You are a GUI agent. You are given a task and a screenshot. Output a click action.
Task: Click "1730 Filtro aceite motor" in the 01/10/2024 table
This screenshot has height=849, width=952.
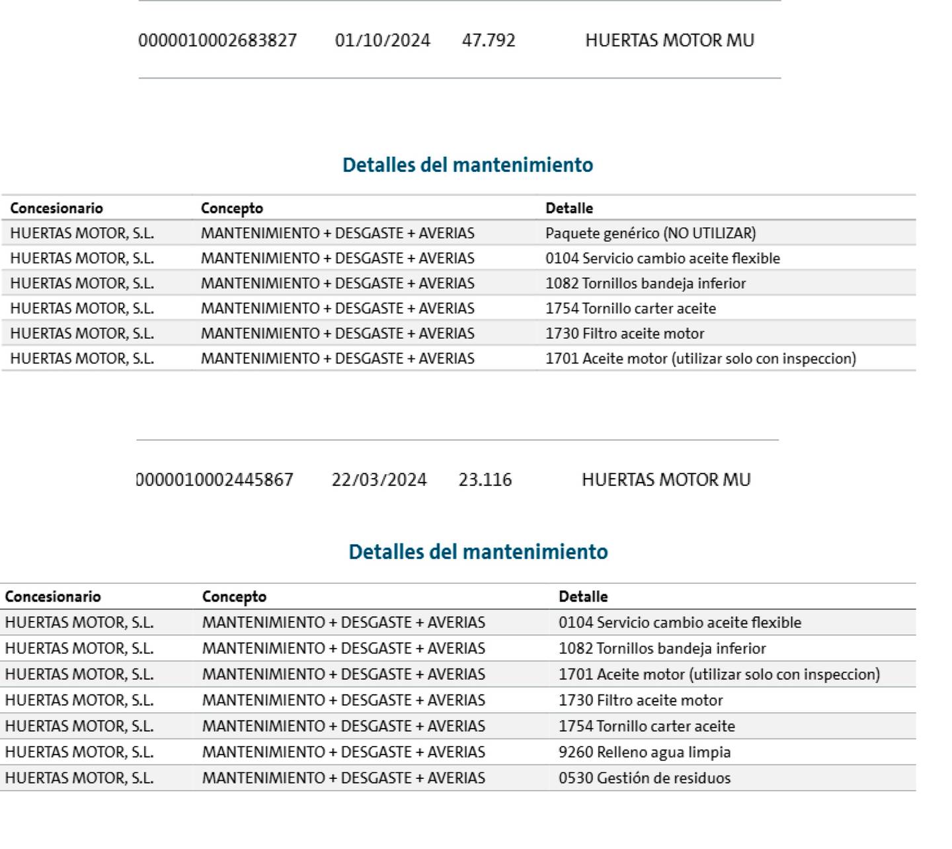[625, 334]
